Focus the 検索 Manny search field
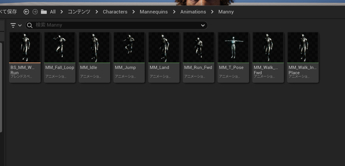345x166 pixels. pyautogui.click(x=117, y=25)
